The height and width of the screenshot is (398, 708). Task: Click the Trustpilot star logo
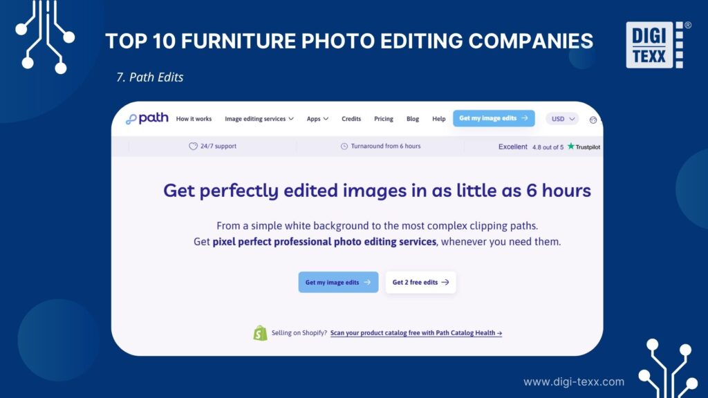click(x=584, y=146)
